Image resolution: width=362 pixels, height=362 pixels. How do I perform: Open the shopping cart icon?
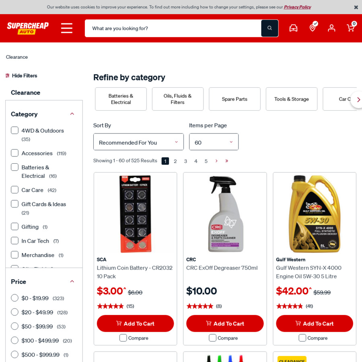point(352,27)
